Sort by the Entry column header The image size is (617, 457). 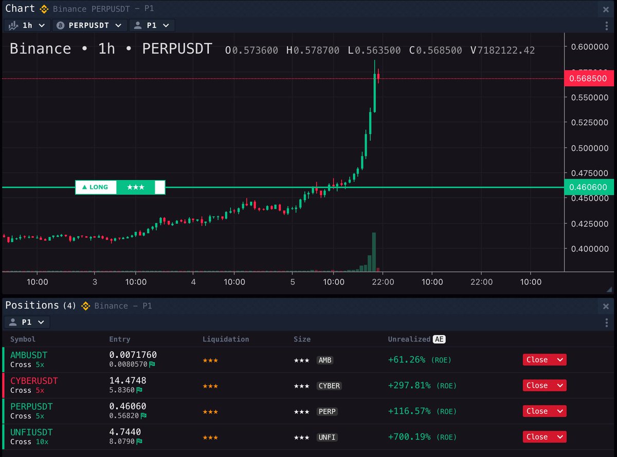(x=120, y=339)
